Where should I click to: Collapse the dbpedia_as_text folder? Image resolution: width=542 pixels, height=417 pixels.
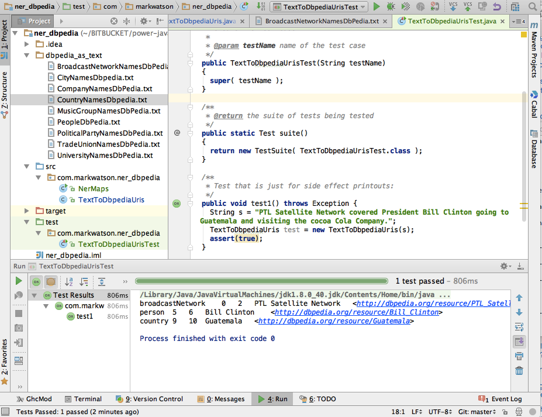pos(26,55)
